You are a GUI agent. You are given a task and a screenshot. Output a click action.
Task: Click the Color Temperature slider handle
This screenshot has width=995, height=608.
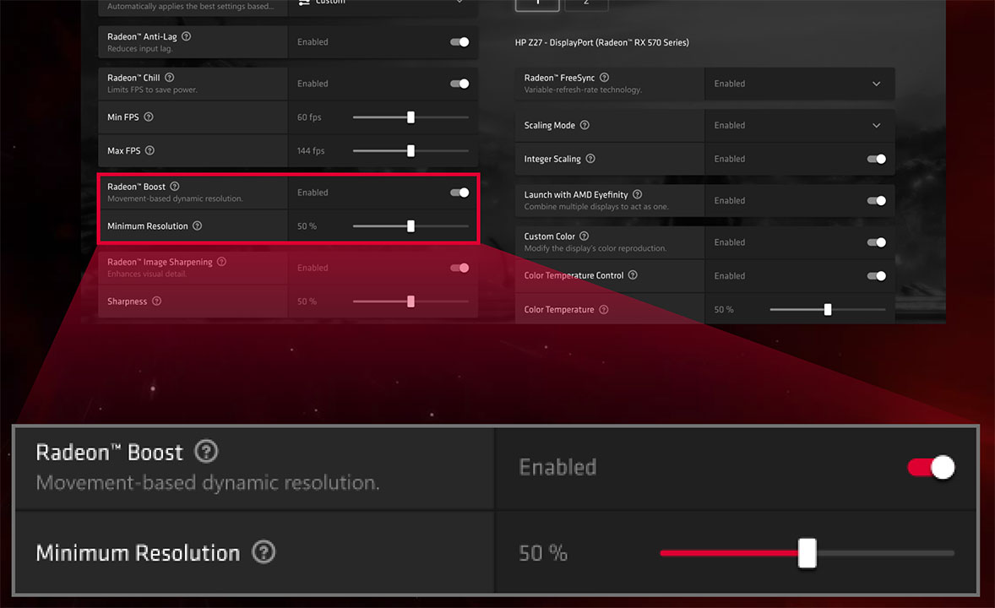pos(828,310)
